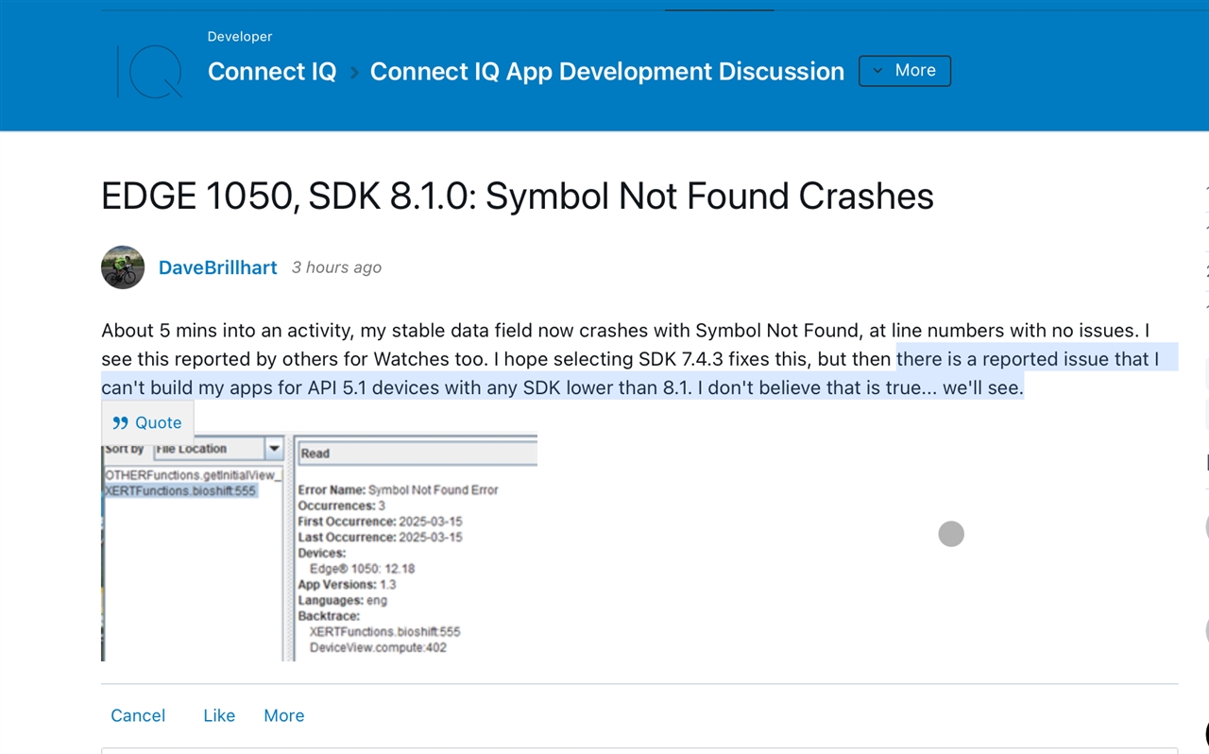Go to Connect IQ breadcrumb
1209x754 pixels.
pyautogui.click(x=272, y=72)
